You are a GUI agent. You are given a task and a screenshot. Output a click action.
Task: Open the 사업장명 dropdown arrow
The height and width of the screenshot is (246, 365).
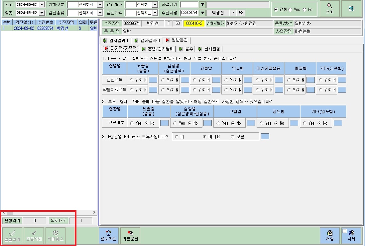(x=202, y=5)
